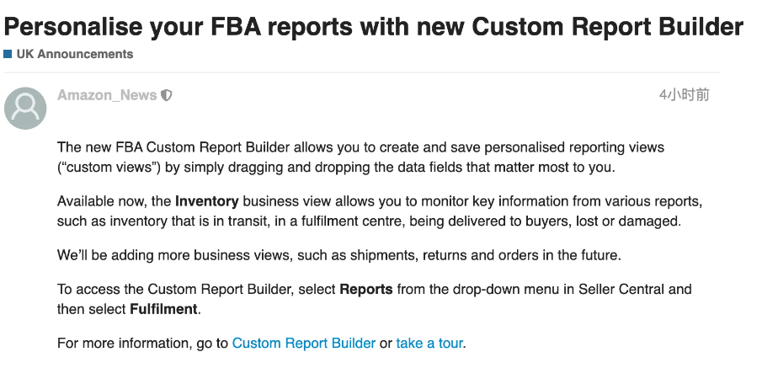Click the paragraph starting with The new FBA
The width and height of the screenshot is (762, 368).
(x=360, y=157)
